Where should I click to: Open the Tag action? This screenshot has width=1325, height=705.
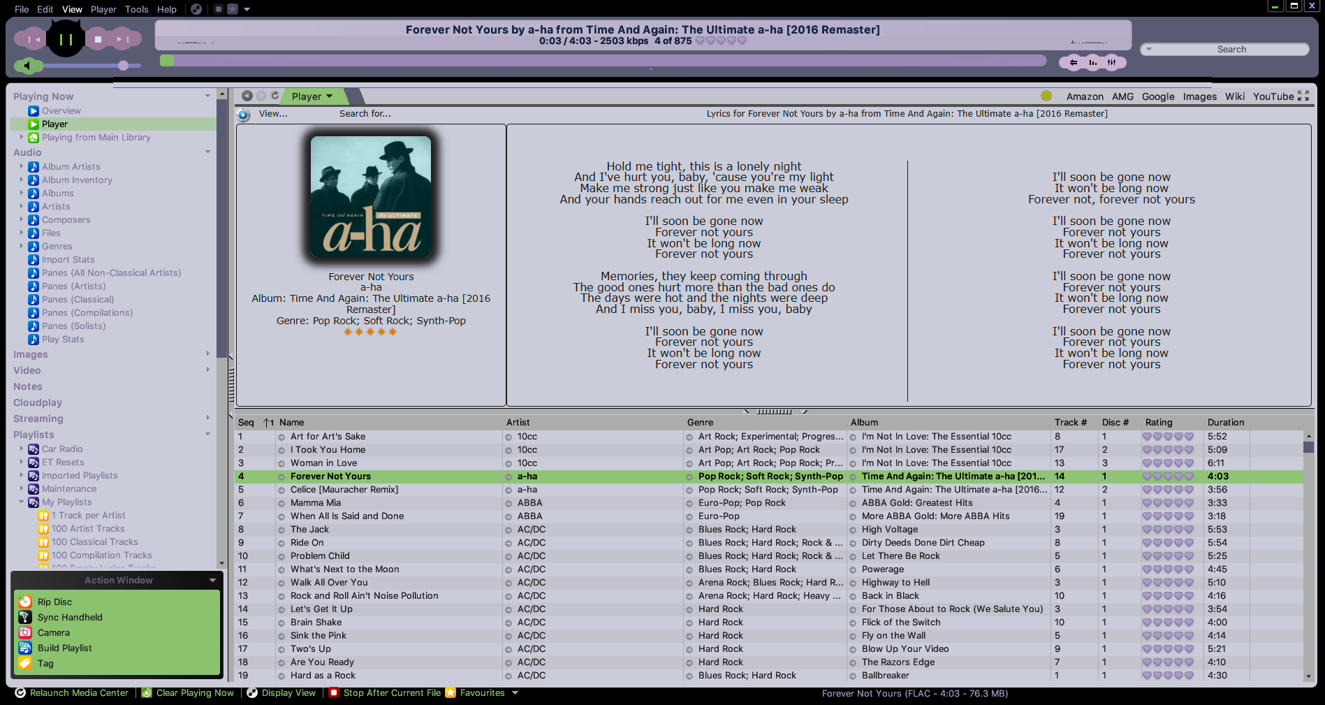(x=45, y=663)
